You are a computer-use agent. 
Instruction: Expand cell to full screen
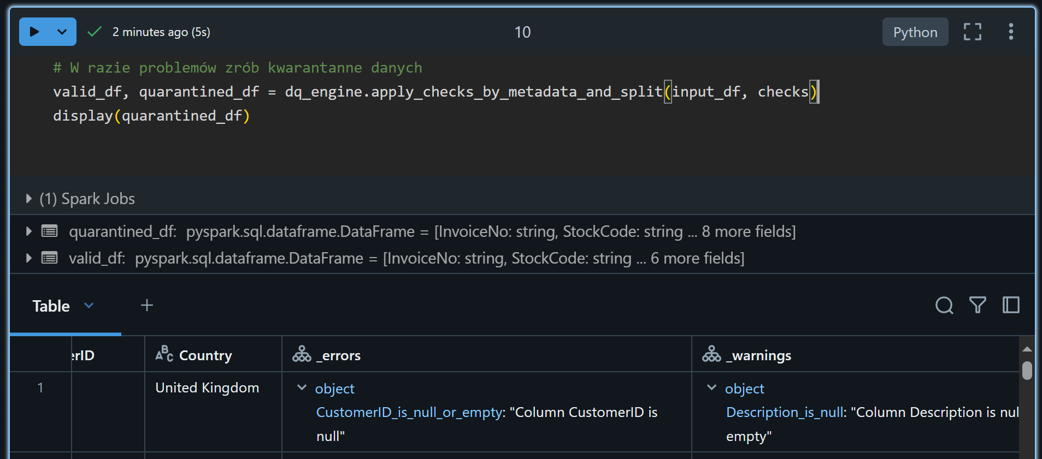(972, 32)
